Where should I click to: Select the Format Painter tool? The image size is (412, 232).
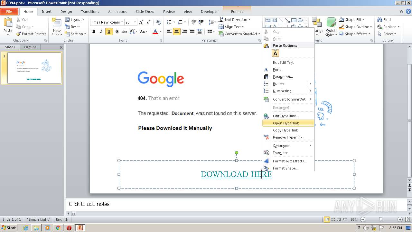[x=31, y=34]
